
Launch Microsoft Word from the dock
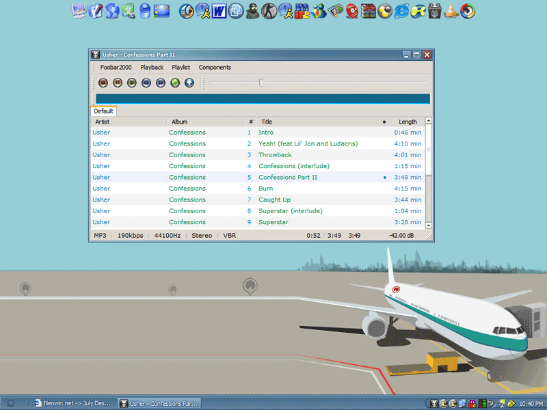click(x=219, y=11)
